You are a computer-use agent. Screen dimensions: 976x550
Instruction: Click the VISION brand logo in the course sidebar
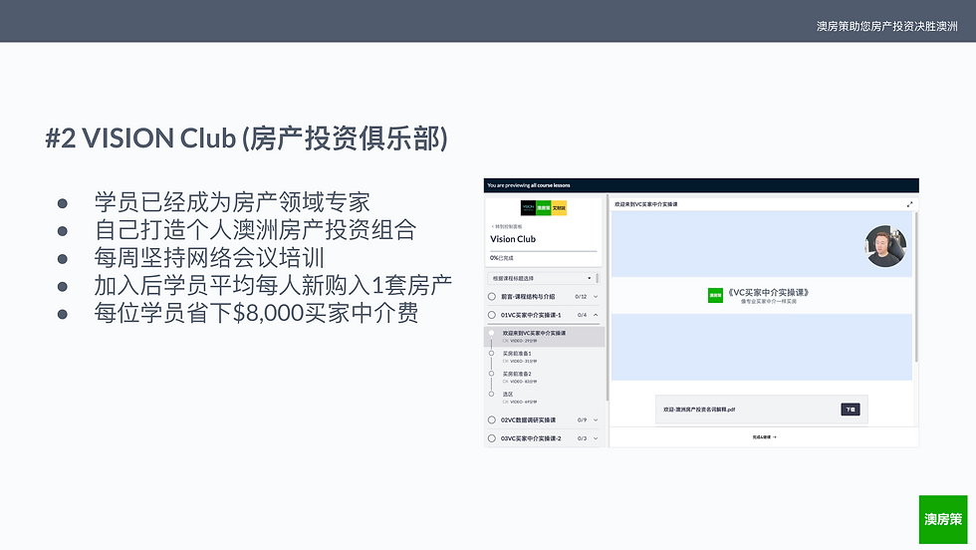pyautogui.click(x=528, y=207)
